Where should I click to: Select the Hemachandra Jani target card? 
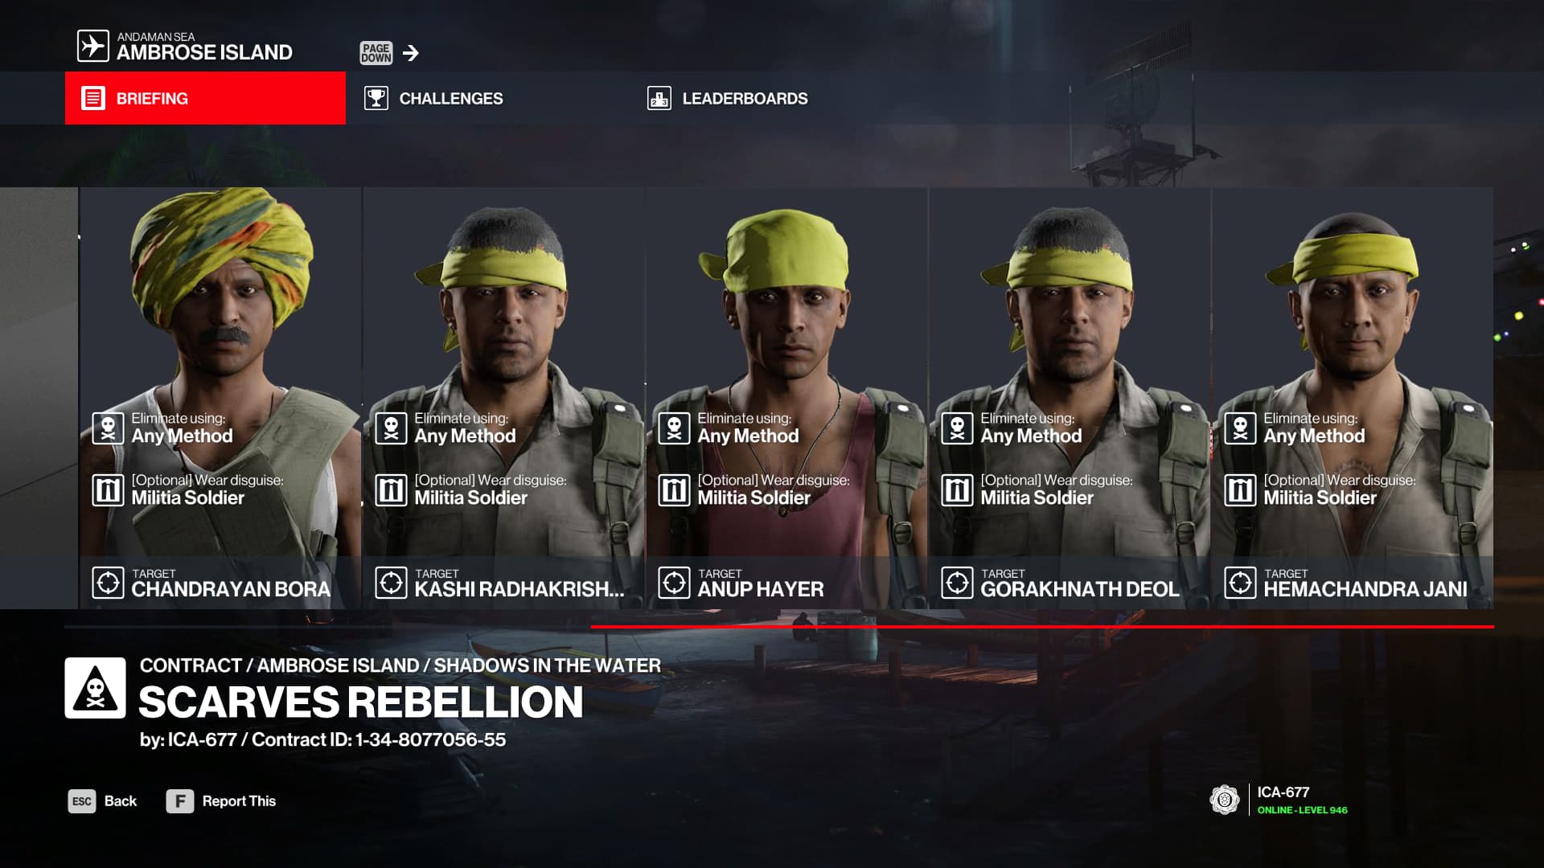pyautogui.click(x=1353, y=398)
